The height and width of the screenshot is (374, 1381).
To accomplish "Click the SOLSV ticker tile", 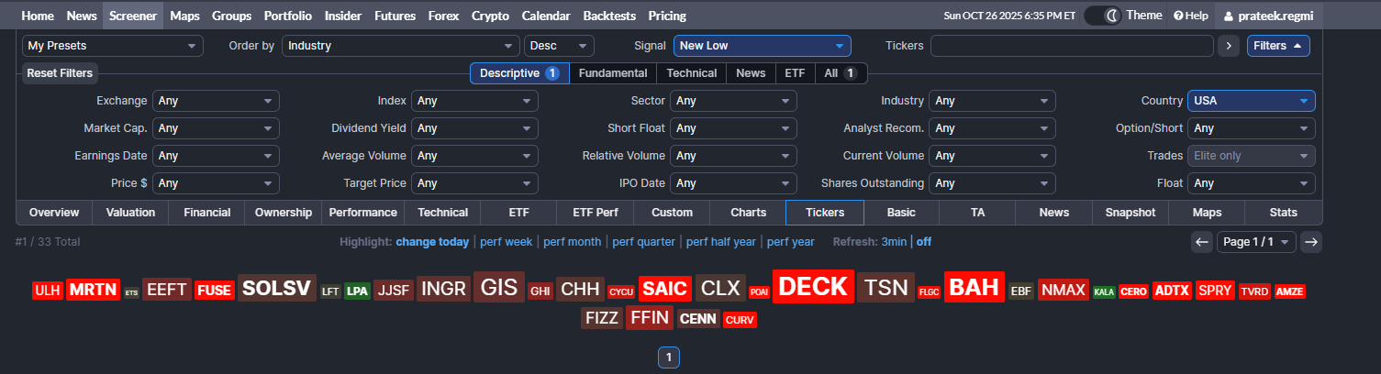I will coord(277,289).
